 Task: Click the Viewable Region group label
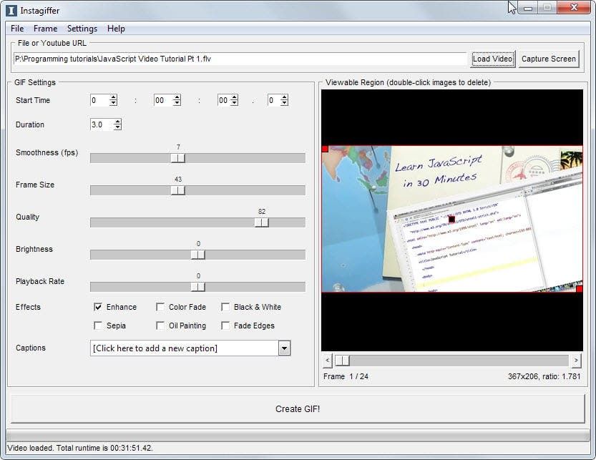(x=408, y=82)
